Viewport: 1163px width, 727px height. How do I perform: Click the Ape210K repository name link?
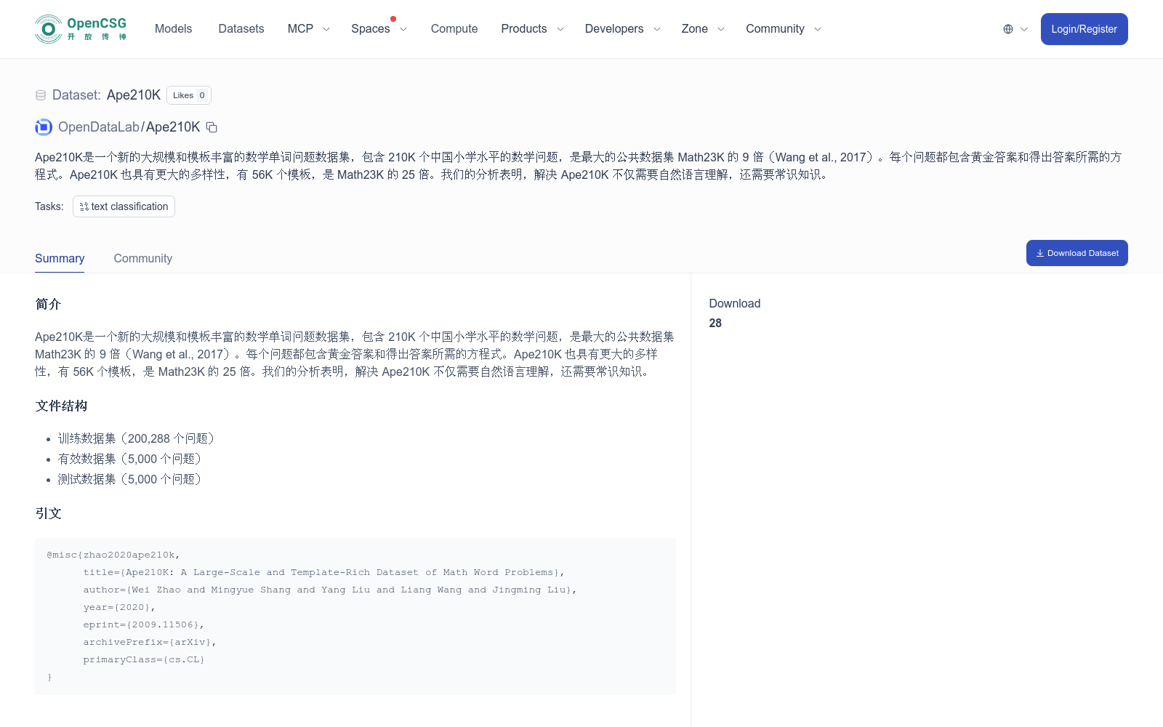173,127
